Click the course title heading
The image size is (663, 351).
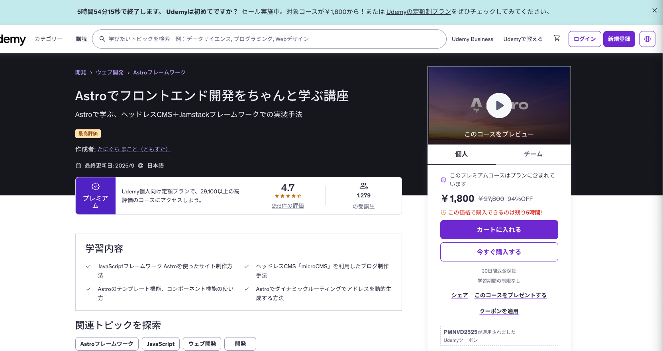tap(212, 96)
